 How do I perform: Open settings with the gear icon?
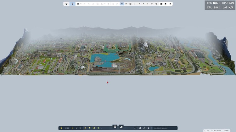140,128
